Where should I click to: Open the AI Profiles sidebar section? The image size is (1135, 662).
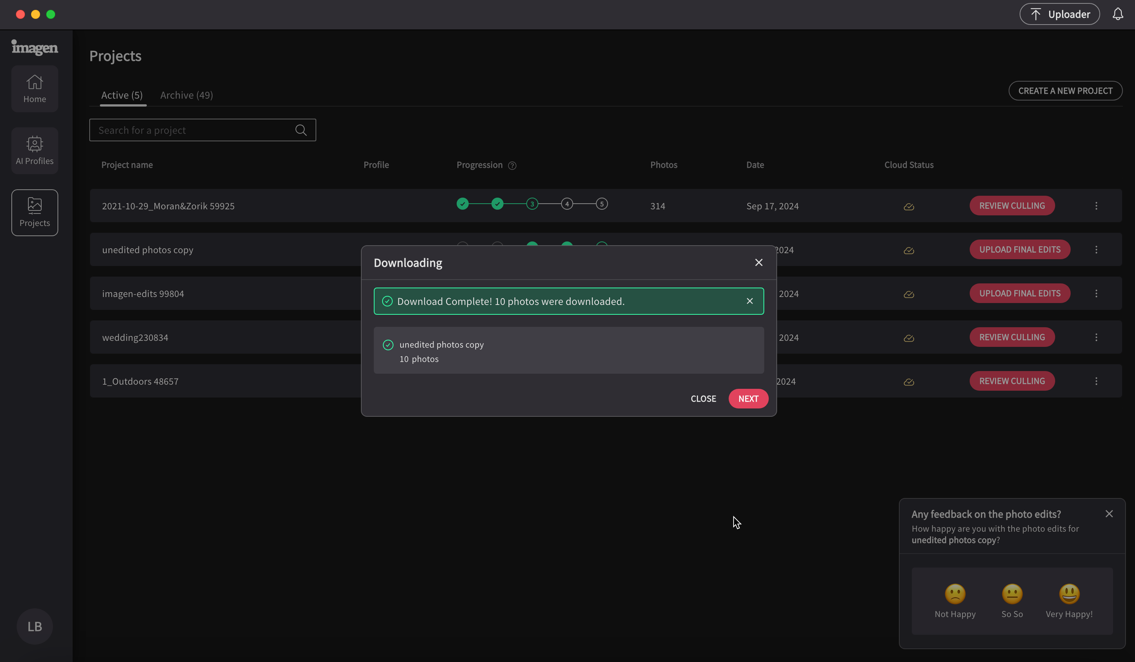click(35, 151)
